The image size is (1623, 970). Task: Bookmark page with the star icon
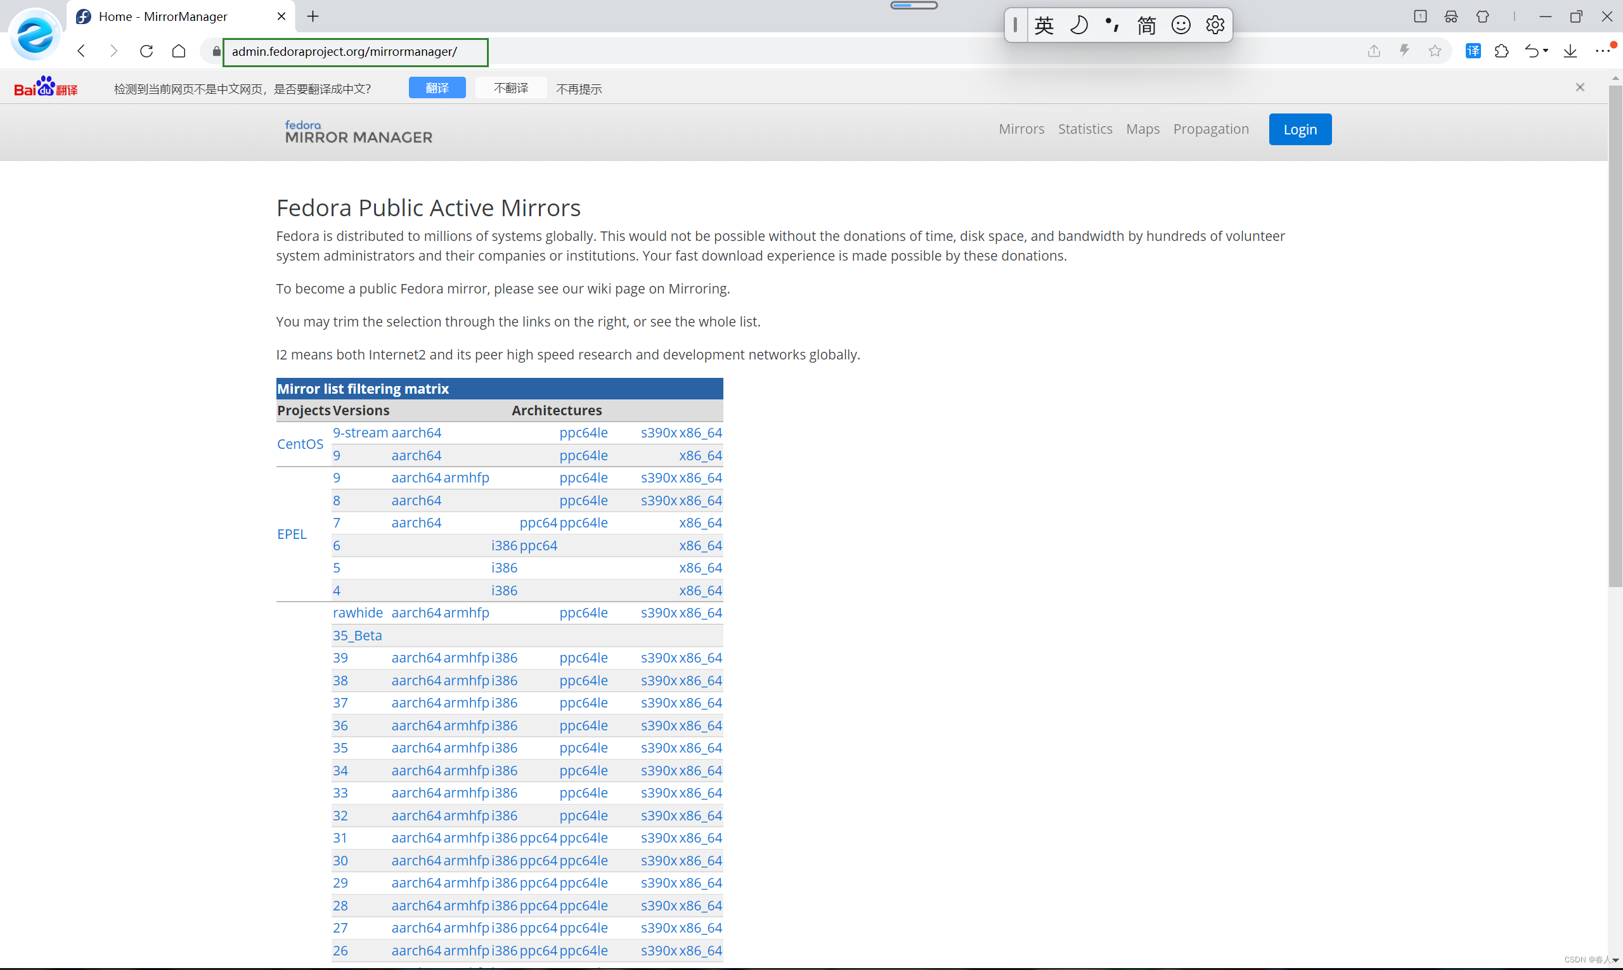[1434, 51]
